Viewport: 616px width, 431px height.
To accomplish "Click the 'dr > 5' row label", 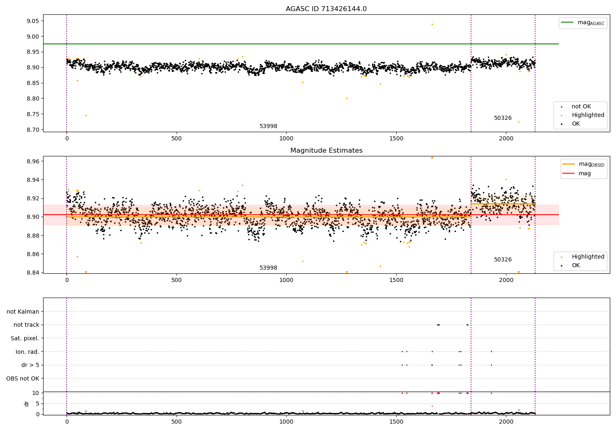I will [x=30, y=365].
